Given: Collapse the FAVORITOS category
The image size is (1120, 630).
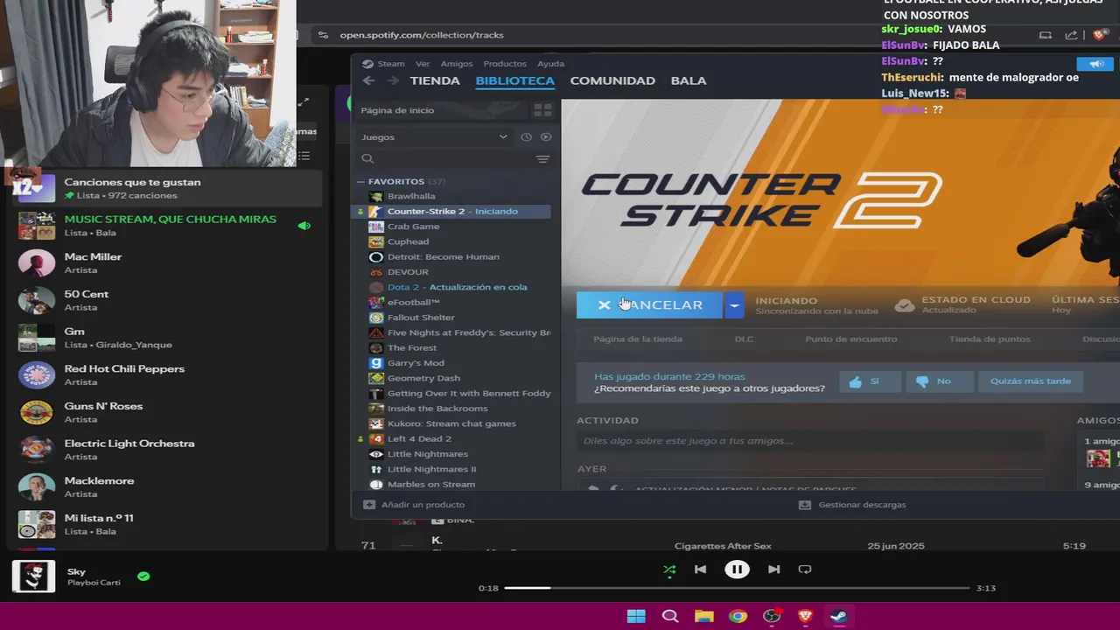Looking at the screenshot, I should tap(360, 181).
